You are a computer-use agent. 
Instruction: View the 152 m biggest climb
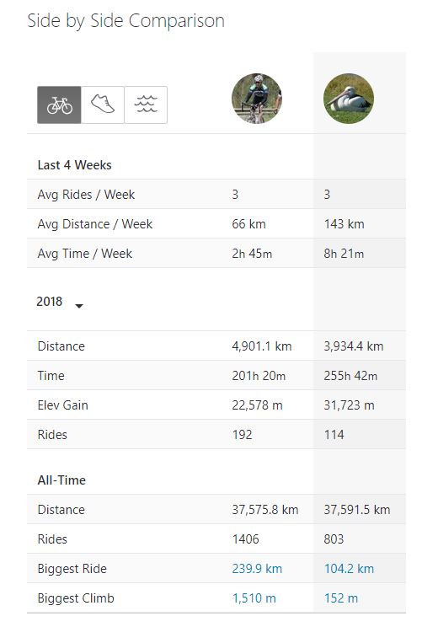(x=341, y=598)
